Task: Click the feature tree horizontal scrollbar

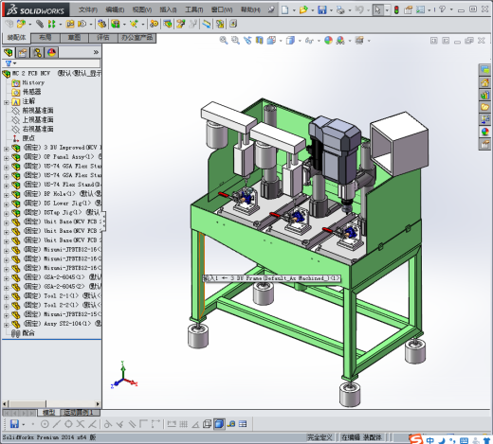Action: point(51,403)
